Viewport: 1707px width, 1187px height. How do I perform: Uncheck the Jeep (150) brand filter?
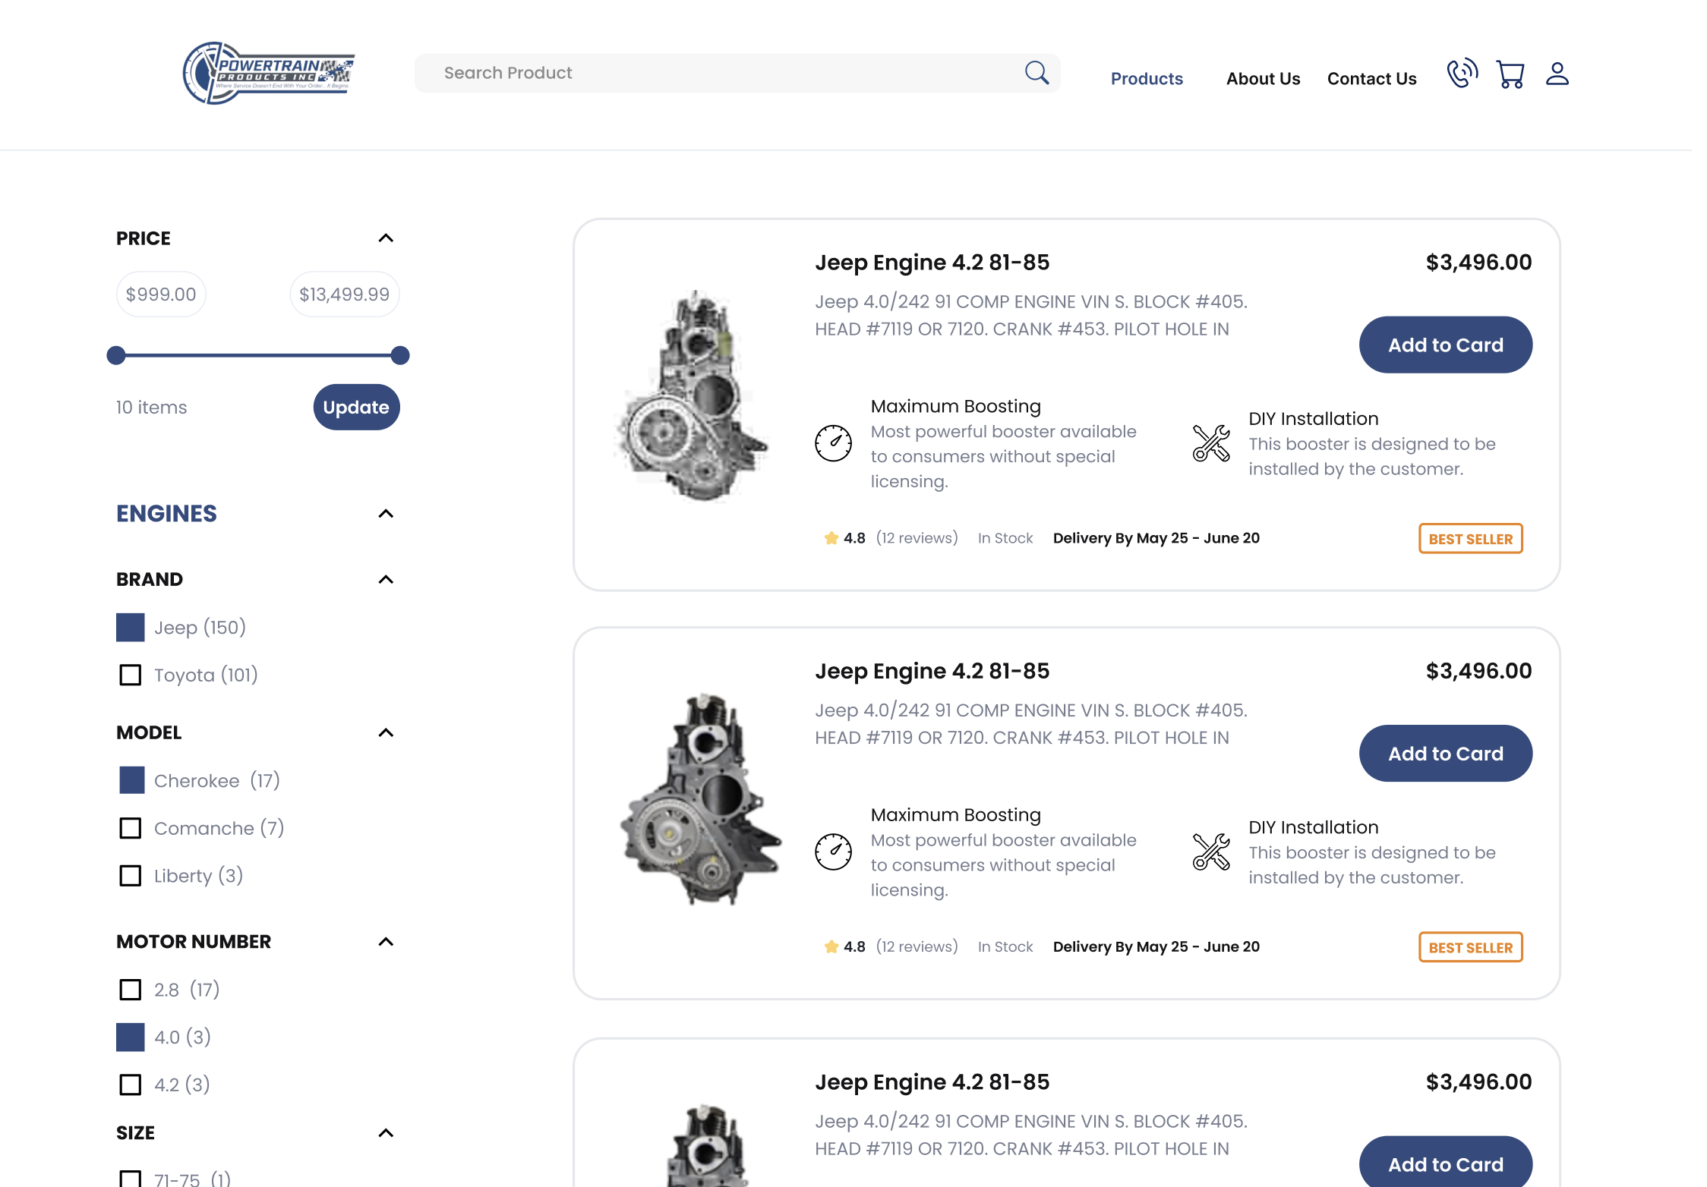click(x=131, y=628)
